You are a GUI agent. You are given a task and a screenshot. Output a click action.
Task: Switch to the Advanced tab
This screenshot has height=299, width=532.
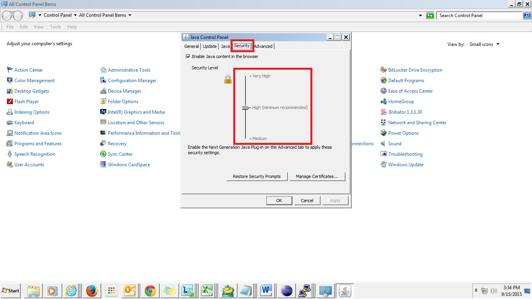coord(263,46)
